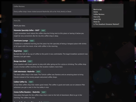Click VISIT badge next to Bagelshop
This screenshot has height=102, width=136.
(x=26, y=51)
